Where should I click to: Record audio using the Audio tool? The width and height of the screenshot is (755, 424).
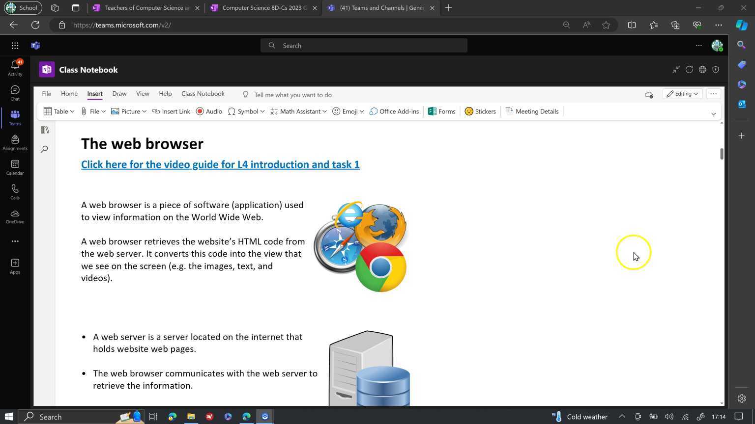point(209,111)
